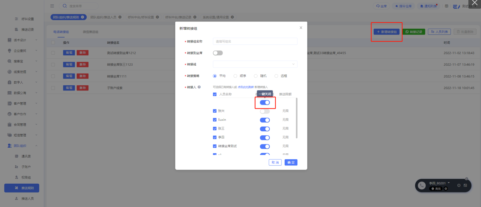Open 指令仓库 in top bar
The width and height of the screenshot is (481, 207).
(403, 6)
